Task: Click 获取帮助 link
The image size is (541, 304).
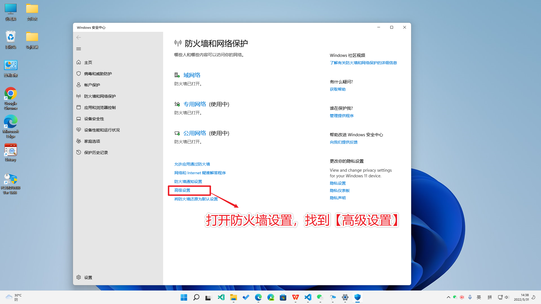Action: click(x=338, y=89)
